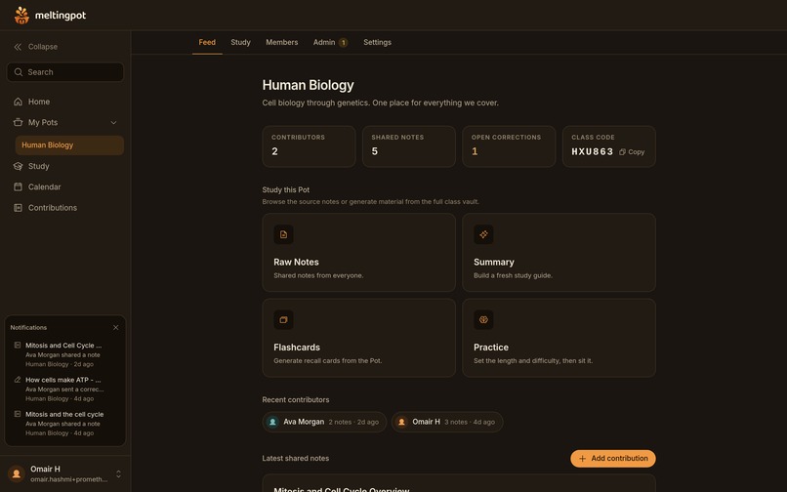Open the Raw Notes card

[359, 253]
